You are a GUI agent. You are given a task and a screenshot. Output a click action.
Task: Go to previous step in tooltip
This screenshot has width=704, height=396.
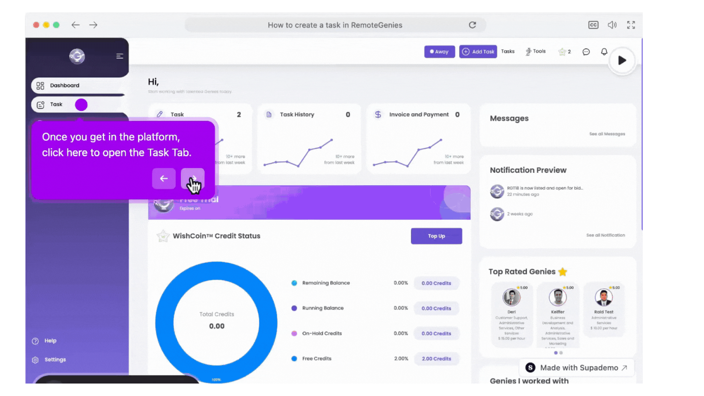[164, 179]
